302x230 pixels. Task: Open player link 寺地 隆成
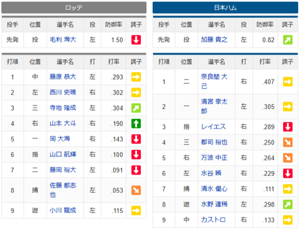pos(63,108)
